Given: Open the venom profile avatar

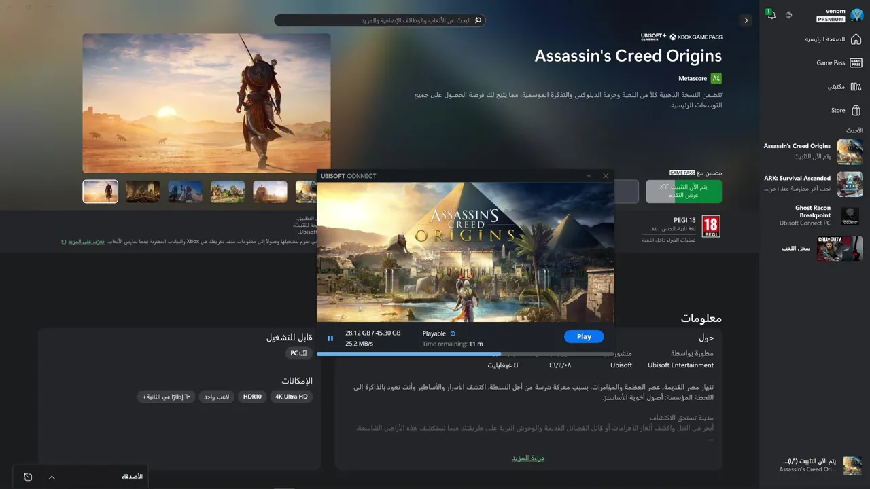Looking at the screenshot, I should tap(856, 15).
